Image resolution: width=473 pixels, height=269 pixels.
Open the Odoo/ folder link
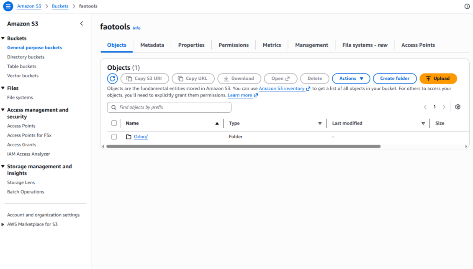point(141,137)
